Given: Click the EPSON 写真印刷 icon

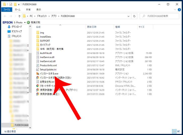Looking at the screenshot, I should pyautogui.click(x=28, y=23).
